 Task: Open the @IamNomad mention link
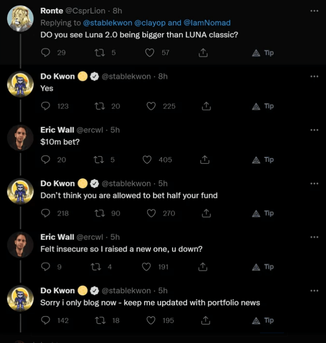click(207, 23)
